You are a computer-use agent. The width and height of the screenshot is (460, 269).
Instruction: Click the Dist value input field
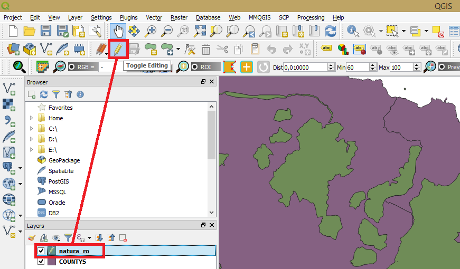[305, 68]
